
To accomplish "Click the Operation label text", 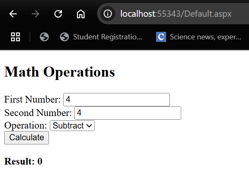I will point(26,126).
